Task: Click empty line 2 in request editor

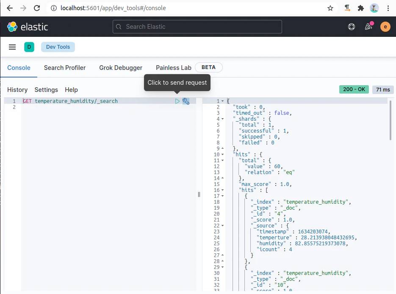Action: pos(108,107)
